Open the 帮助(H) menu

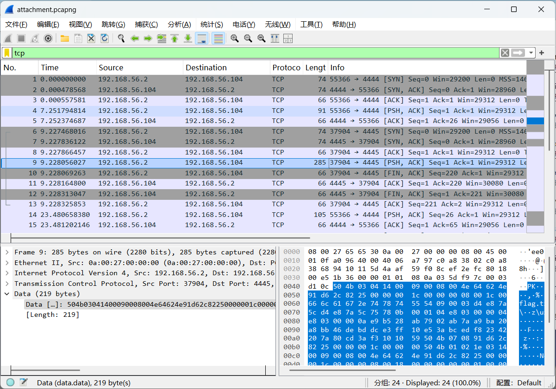pyautogui.click(x=344, y=25)
